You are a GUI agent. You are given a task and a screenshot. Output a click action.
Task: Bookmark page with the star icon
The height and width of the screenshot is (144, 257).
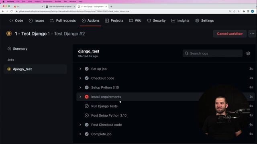[239, 11]
